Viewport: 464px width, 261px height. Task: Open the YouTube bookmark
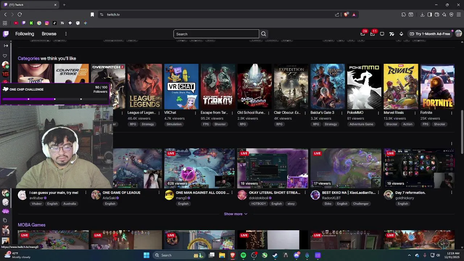[x=16, y=23]
